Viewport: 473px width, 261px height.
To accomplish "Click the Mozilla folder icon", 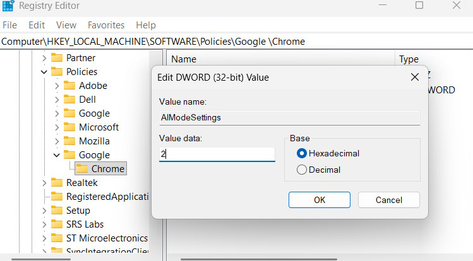I will [x=69, y=141].
